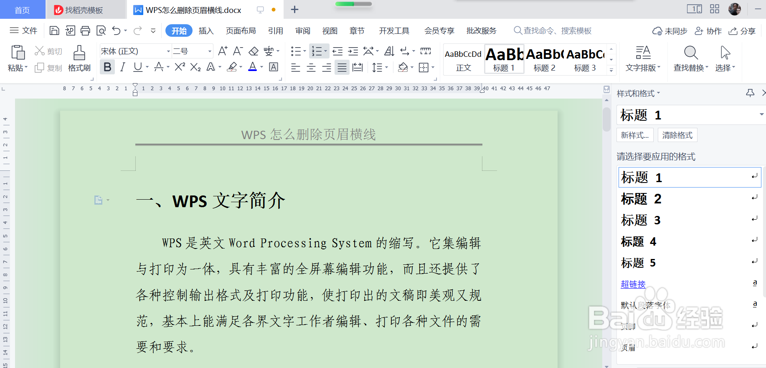Toggle Underline formatting
The image size is (766, 368).
[x=137, y=67]
